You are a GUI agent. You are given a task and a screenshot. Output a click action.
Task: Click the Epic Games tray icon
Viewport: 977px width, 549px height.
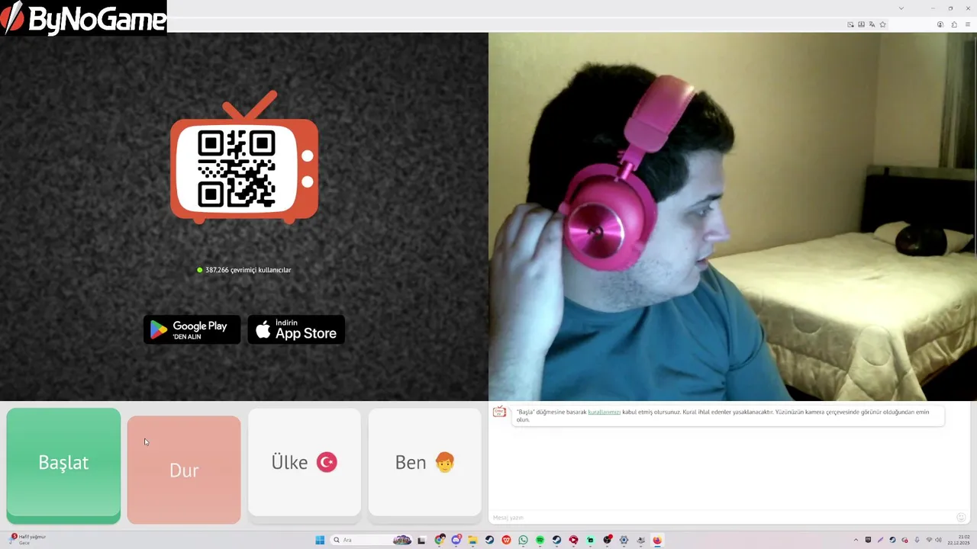[x=869, y=540]
